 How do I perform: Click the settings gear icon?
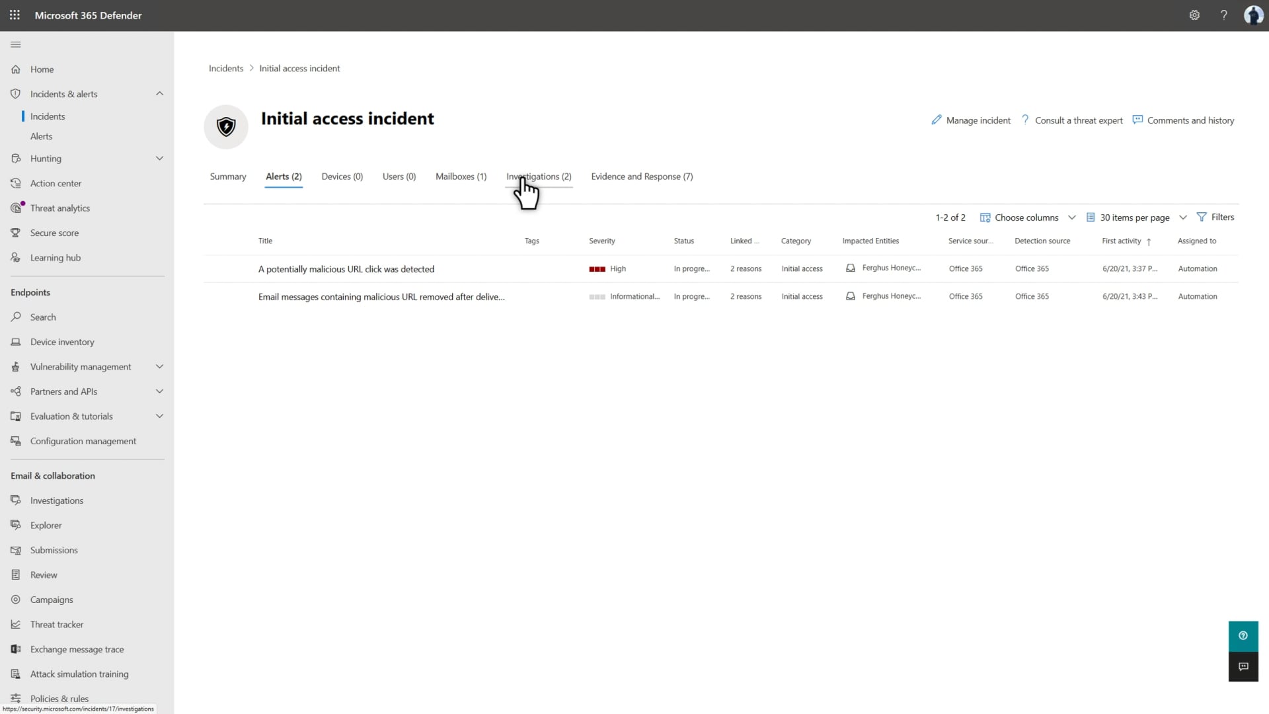(x=1194, y=15)
